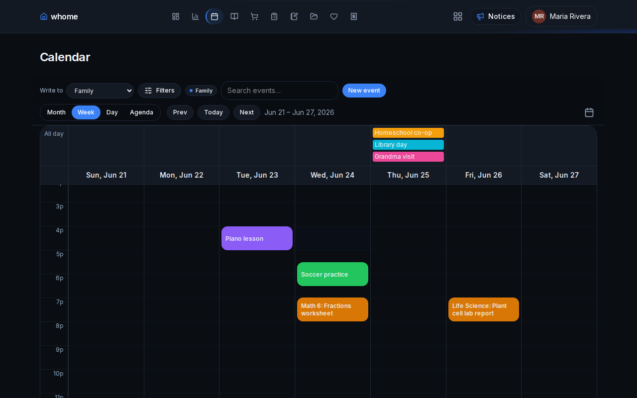Screen dimensions: 637x398
Task: Open the Grandma visit all-day event
Action: [x=408, y=157]
